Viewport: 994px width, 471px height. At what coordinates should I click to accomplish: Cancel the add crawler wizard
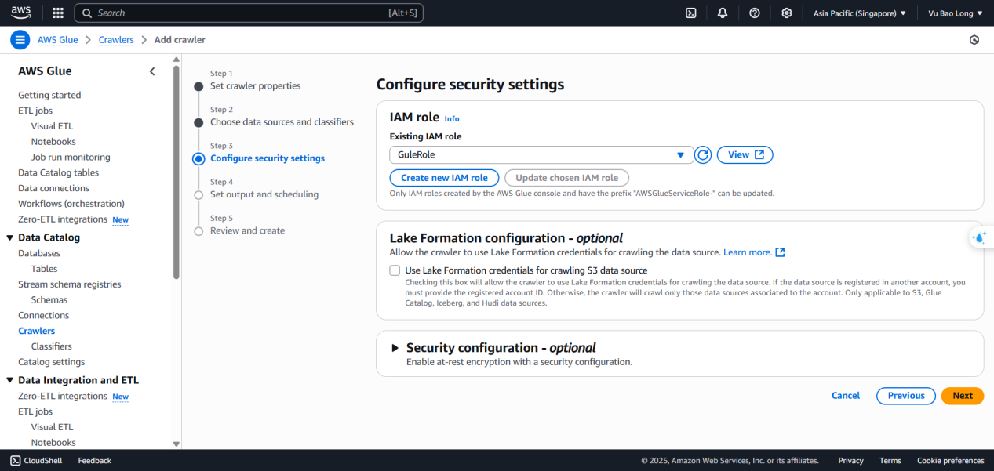click(x=846, y=396)
